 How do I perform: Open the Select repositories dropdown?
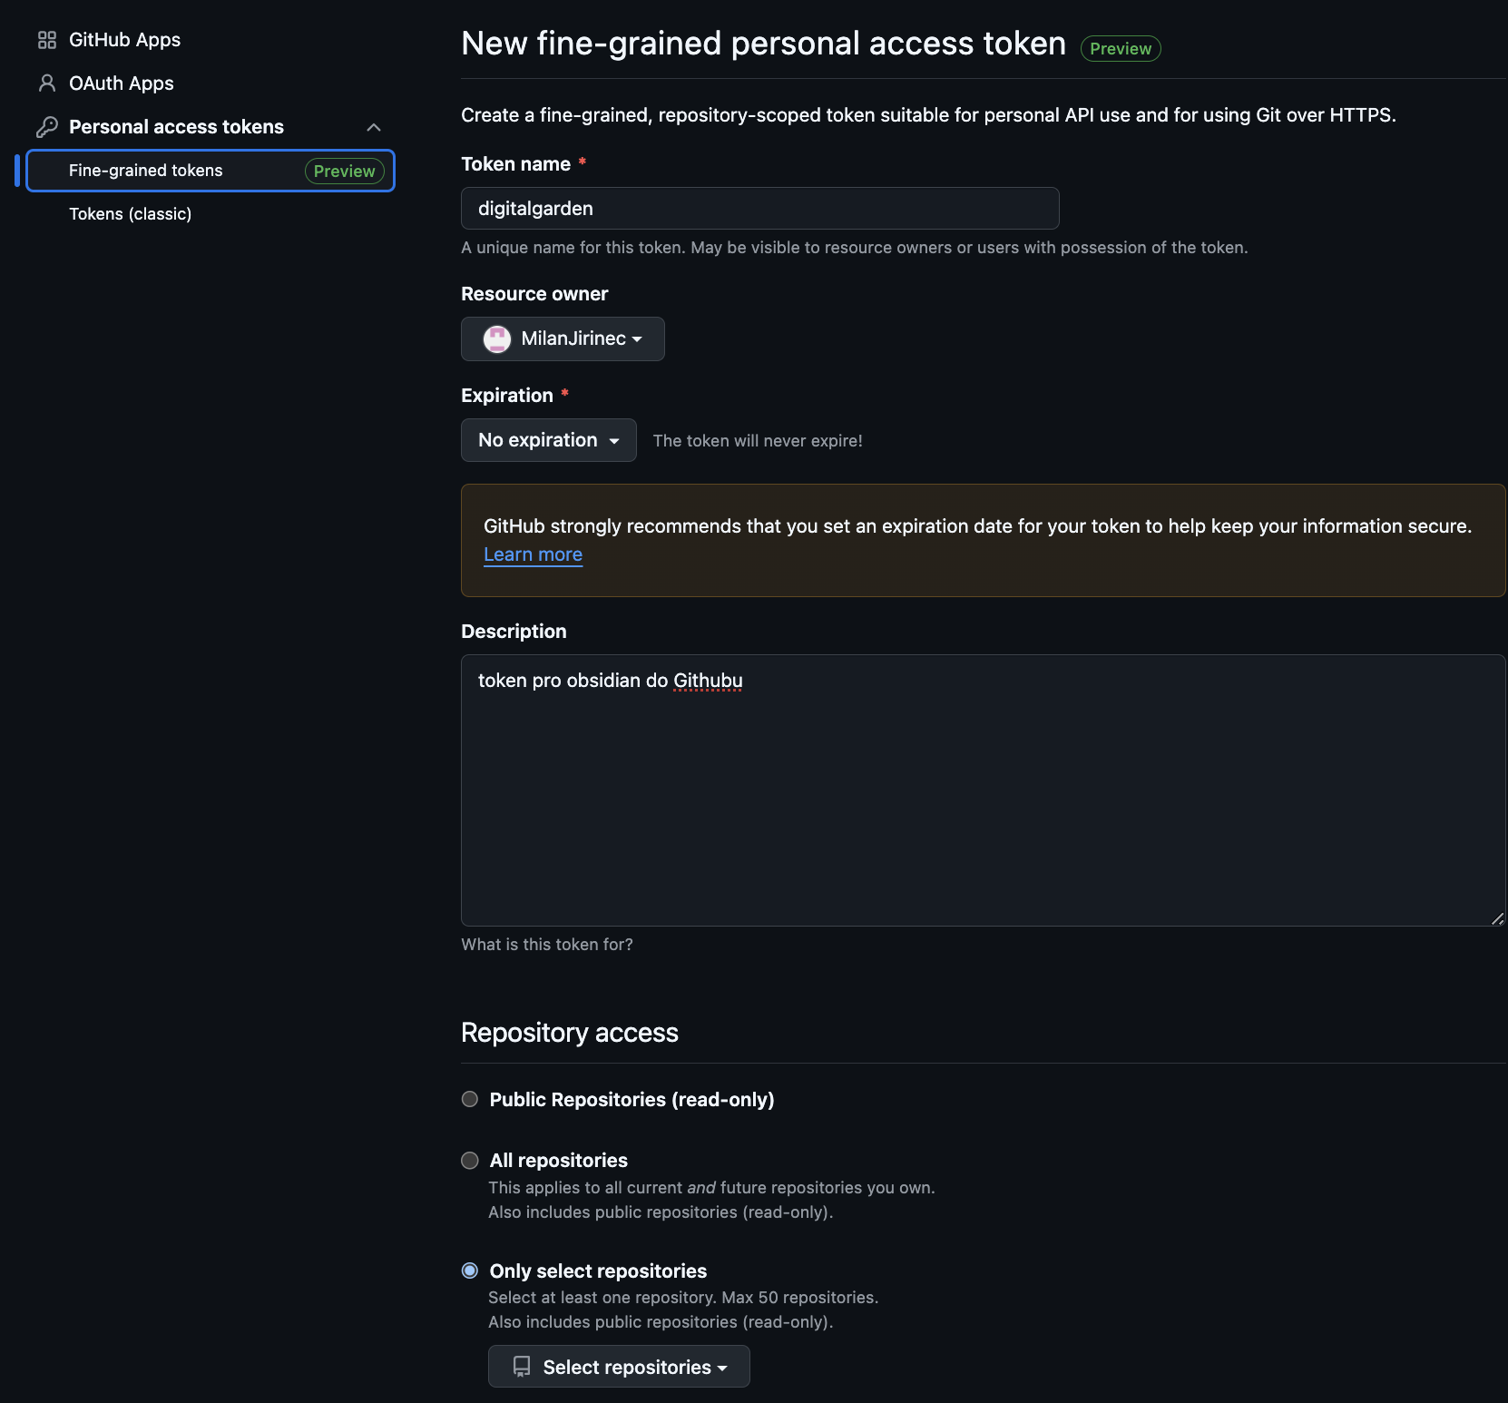point(619,1367)
